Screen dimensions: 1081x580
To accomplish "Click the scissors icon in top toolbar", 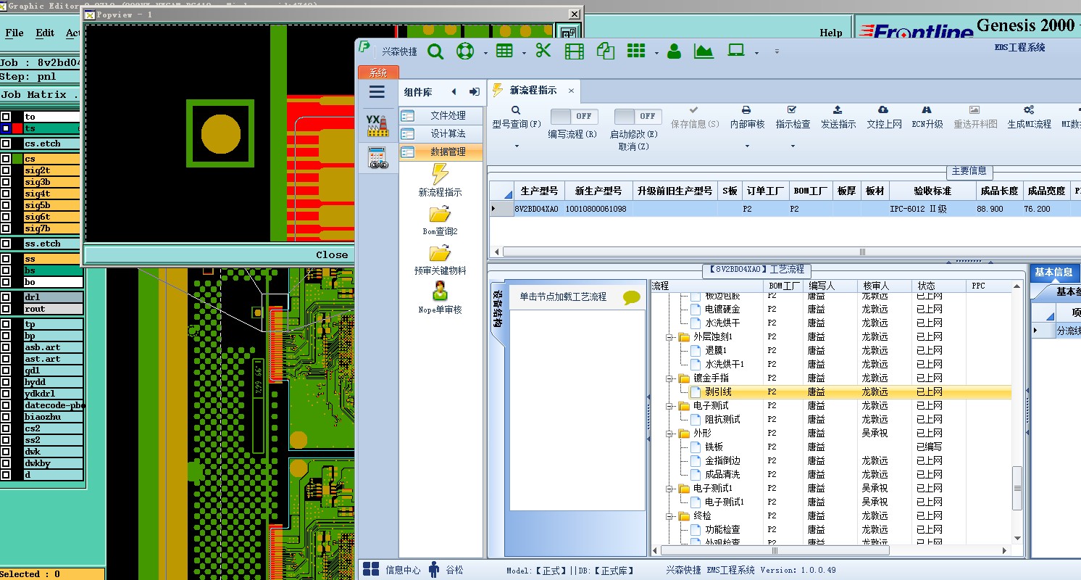I will (543, 51).
